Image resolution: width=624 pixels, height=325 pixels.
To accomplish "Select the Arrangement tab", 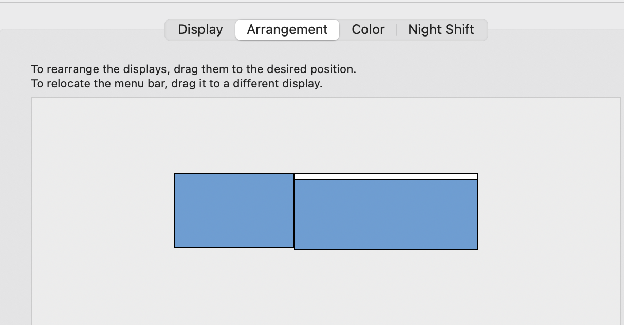I will point(287,30).
